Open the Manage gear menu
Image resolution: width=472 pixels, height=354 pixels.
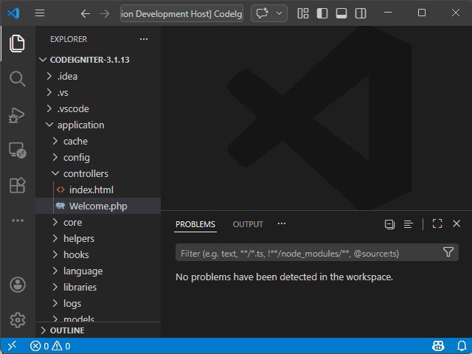[18, 319]
